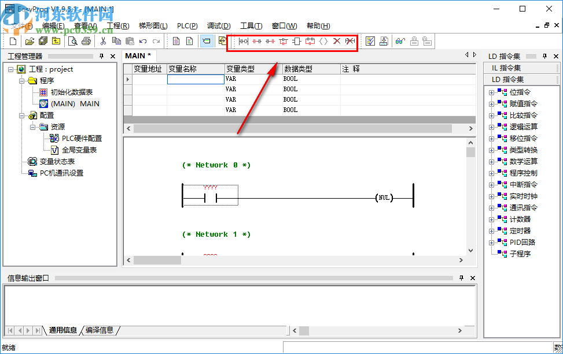Image resolution: width=563 pixels, height=354 pixels.
Task: Open the 梯形图(L) menu
Action: pyautogui.click(x=153, y=26)
